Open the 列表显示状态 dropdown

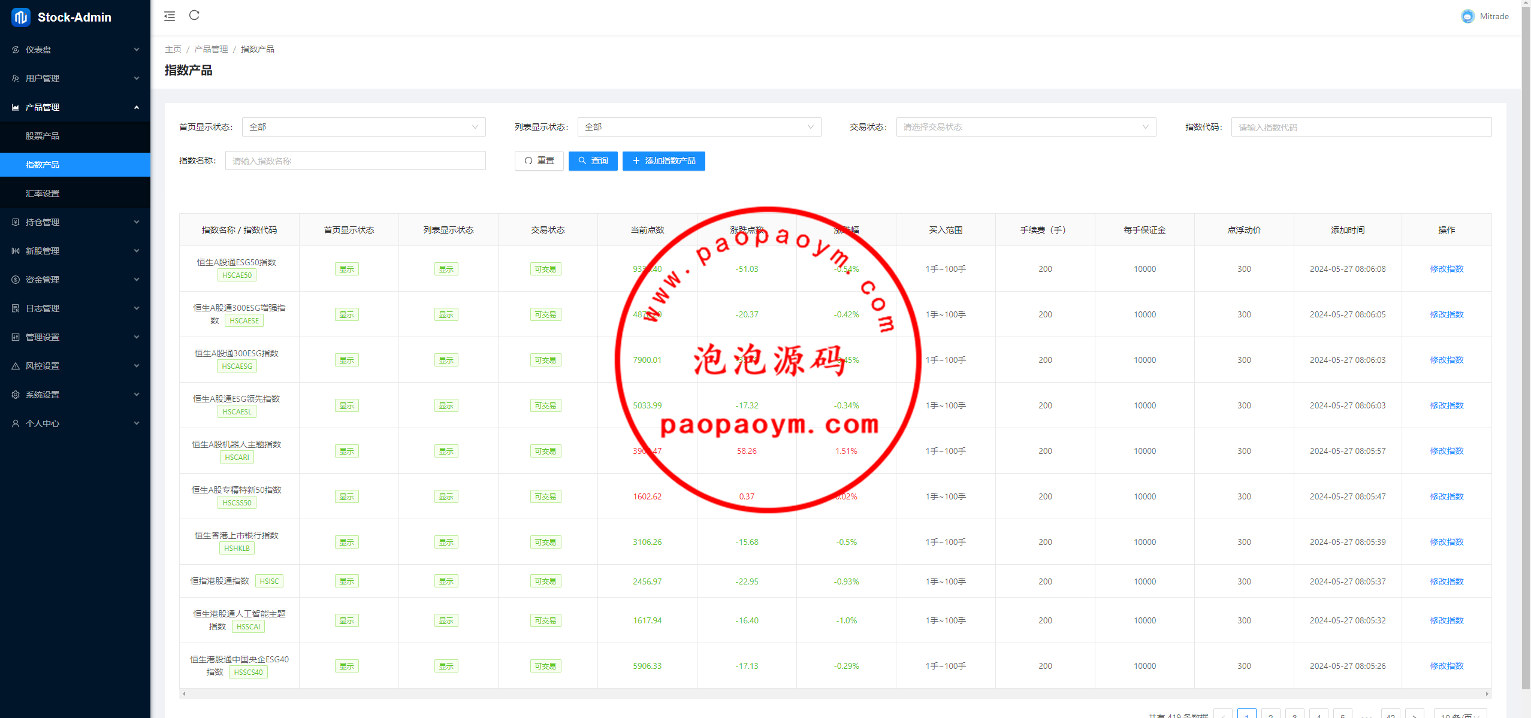click(x=699, y=127)
